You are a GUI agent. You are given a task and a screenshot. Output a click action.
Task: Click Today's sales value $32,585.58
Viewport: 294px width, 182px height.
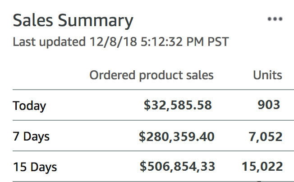pos(178,105)
